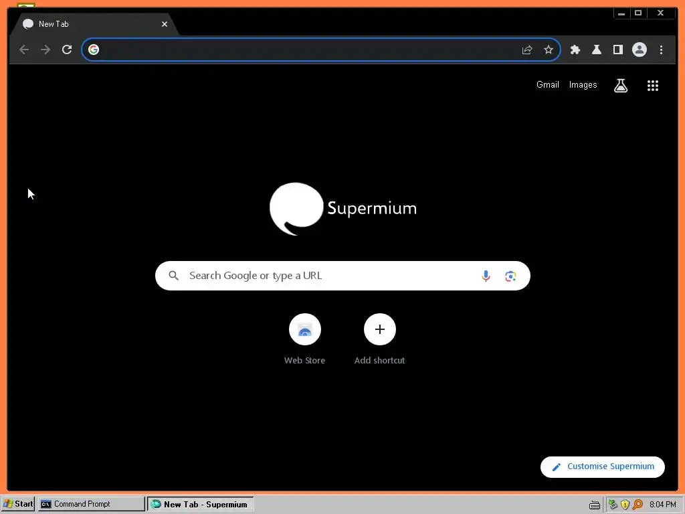The height and width of the screenshot is (514, 685).
Task: Click the Supermium logo
Action: 343,209
